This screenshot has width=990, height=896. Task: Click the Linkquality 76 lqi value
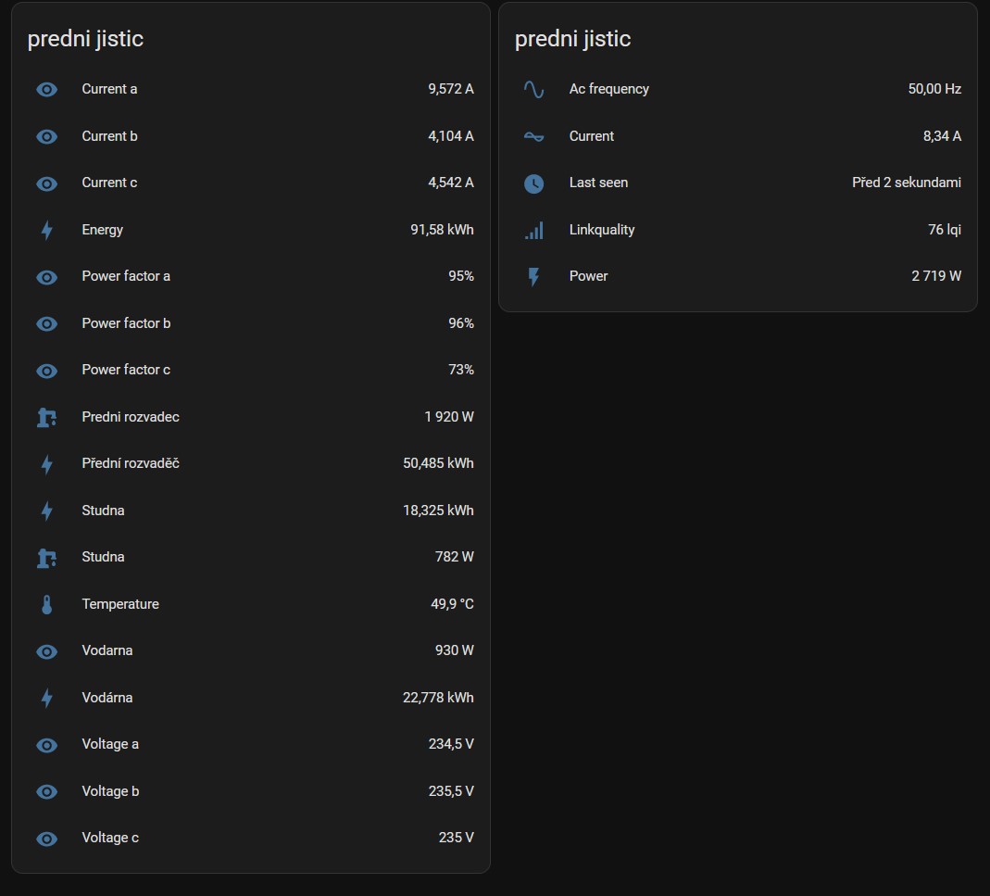pyautogui.click(x=945, y=230)
